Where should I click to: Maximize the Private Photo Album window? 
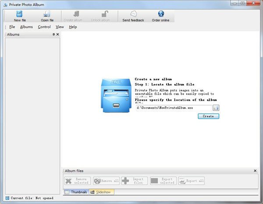coord(242,4)
